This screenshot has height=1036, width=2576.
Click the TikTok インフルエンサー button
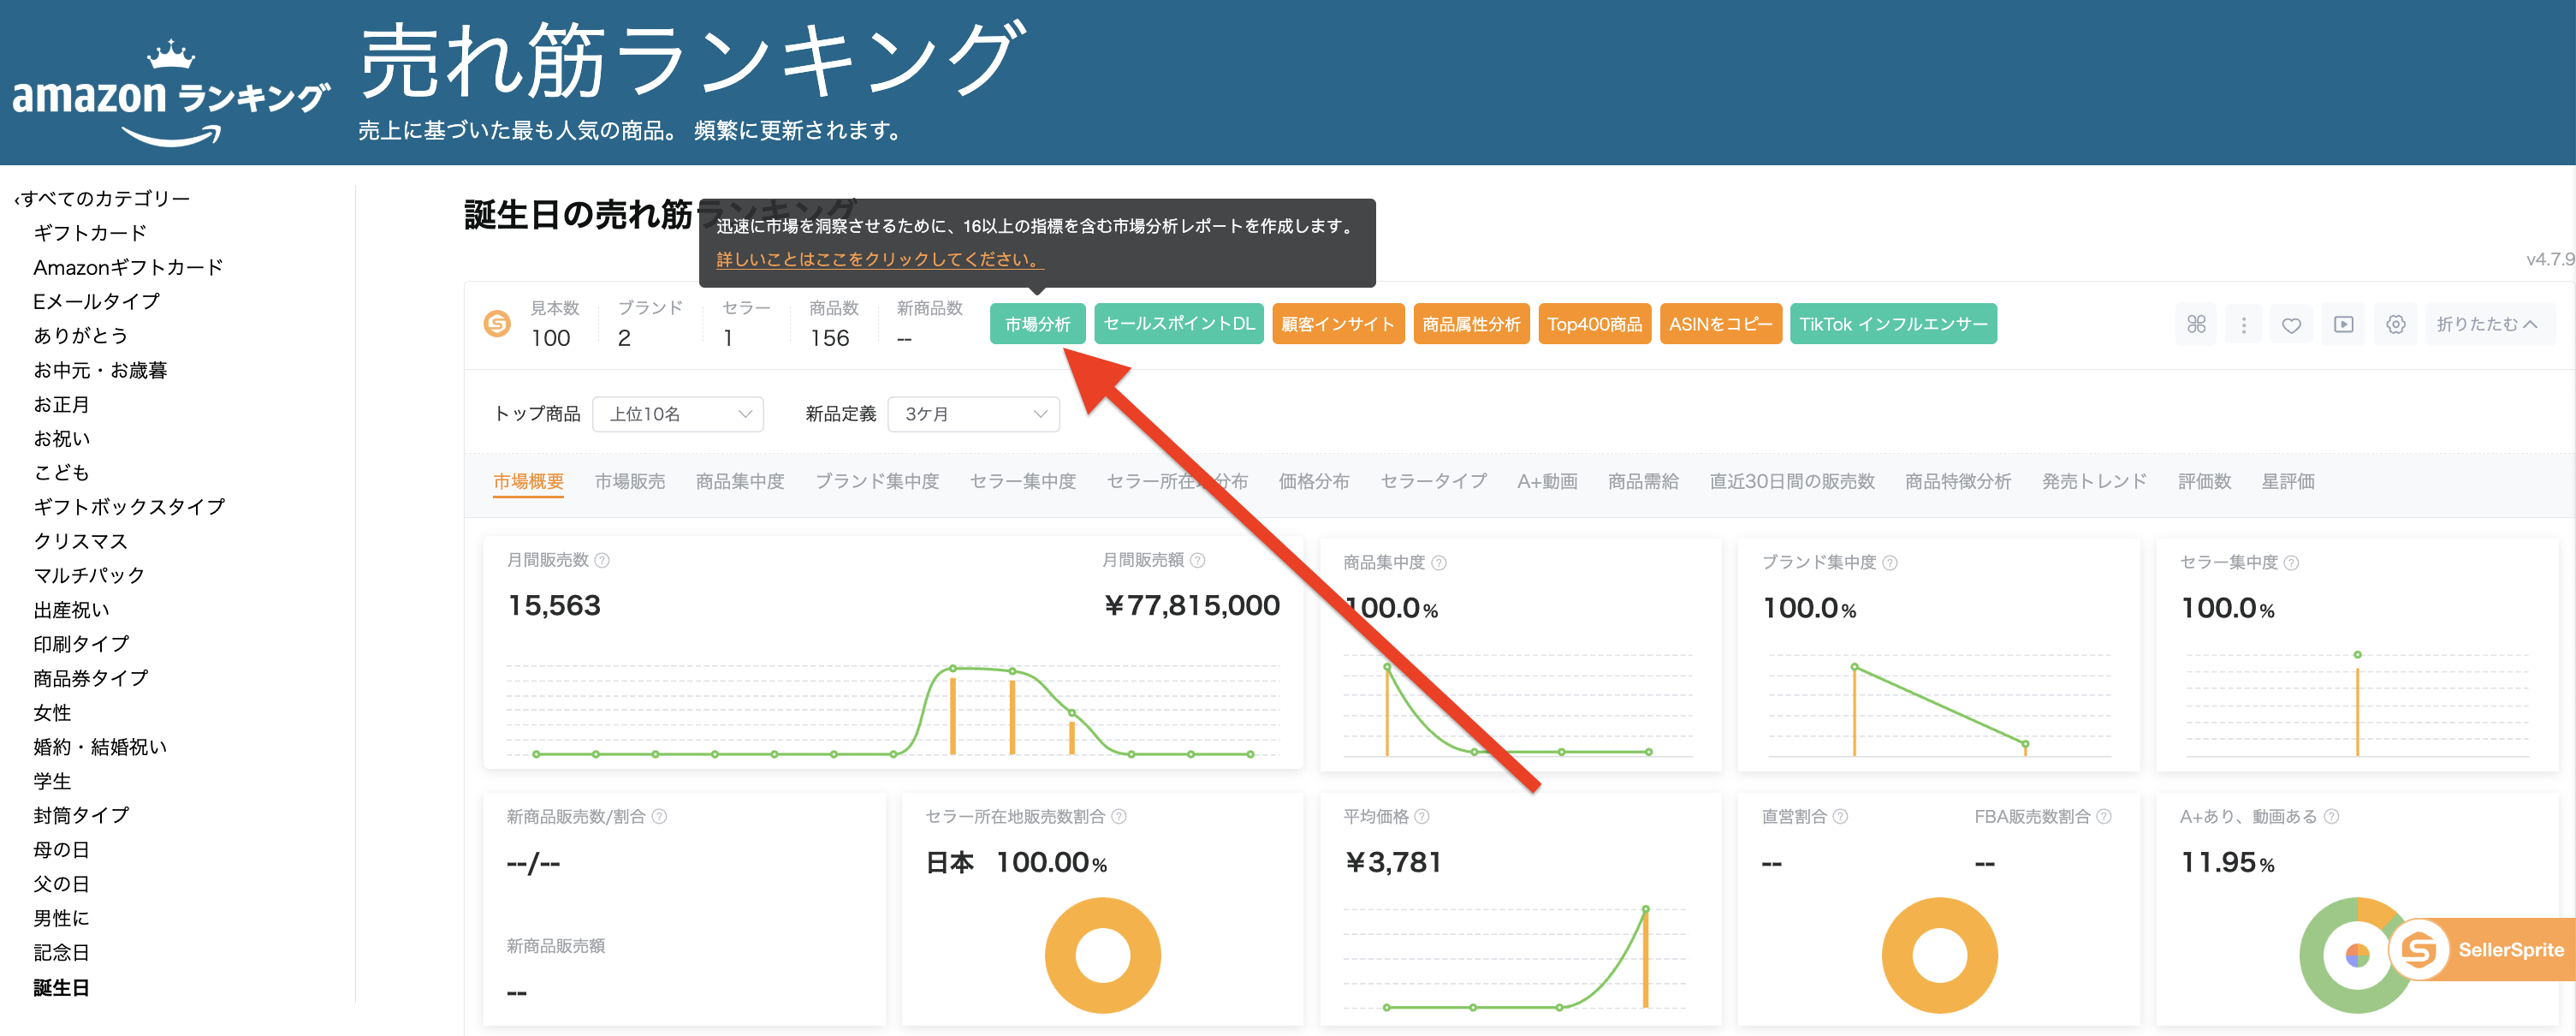click(1893, 324)
